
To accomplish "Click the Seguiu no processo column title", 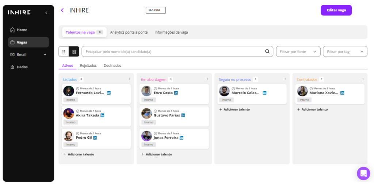I will (235, 80).
